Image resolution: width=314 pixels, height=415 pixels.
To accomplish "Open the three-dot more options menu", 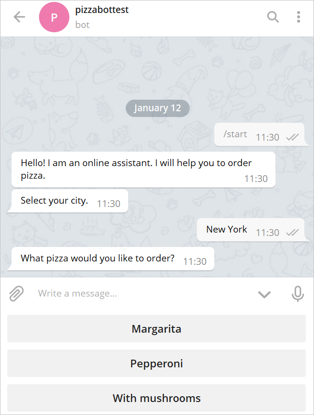I will (x=299, y=17).
